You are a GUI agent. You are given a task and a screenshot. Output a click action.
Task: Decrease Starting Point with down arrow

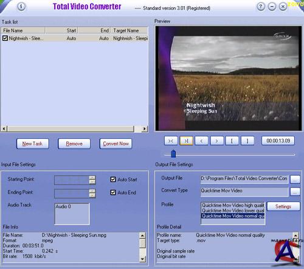coord(92,182)
